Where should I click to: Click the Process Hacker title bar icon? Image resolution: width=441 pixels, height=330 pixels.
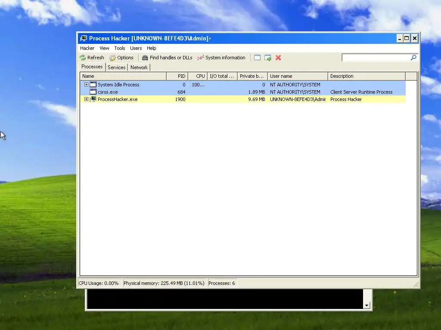point(83,38)
